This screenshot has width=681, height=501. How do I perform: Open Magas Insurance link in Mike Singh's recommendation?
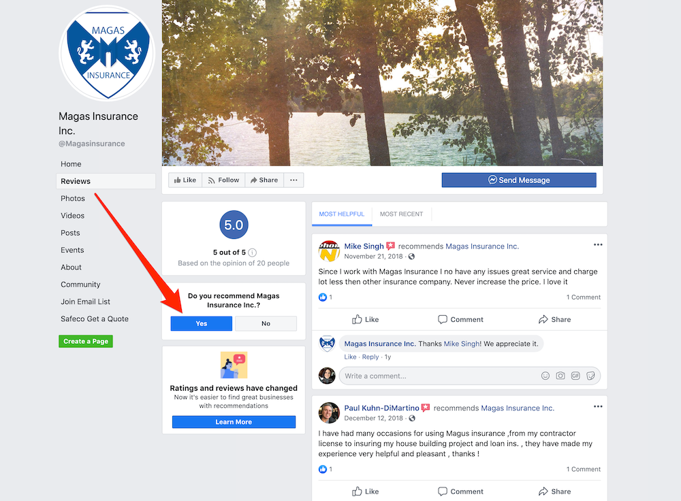pos(482,246)
